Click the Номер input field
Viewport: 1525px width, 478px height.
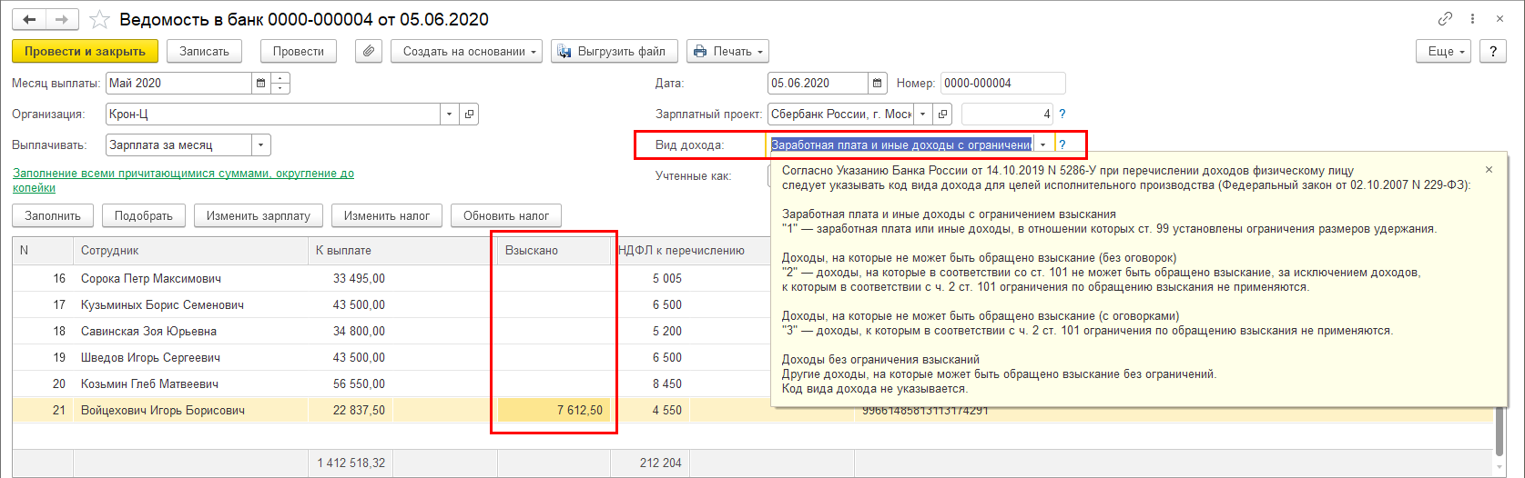pos(1002,84)
